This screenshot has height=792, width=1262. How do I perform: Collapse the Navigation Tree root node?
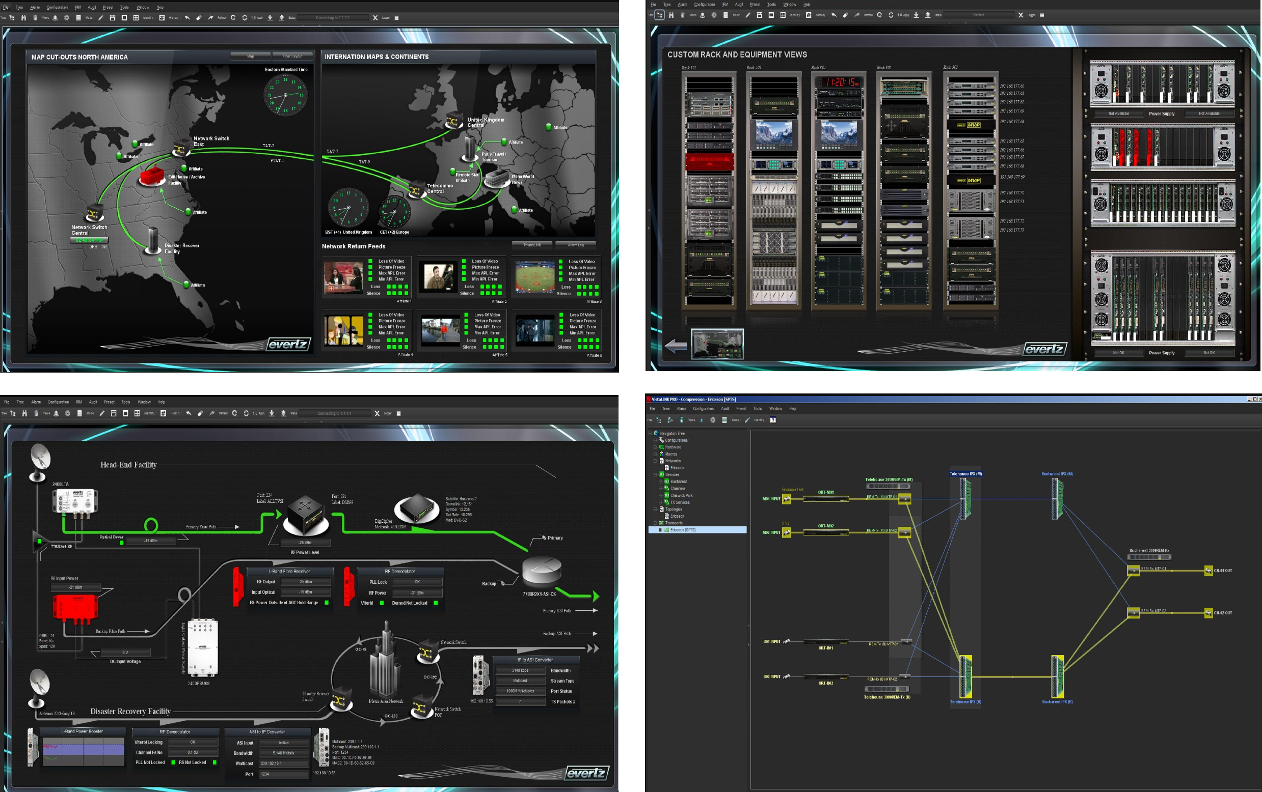(650, 434)
